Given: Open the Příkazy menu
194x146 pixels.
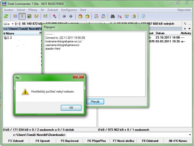Looking at the screenshot, I should [x=33, y=10].
